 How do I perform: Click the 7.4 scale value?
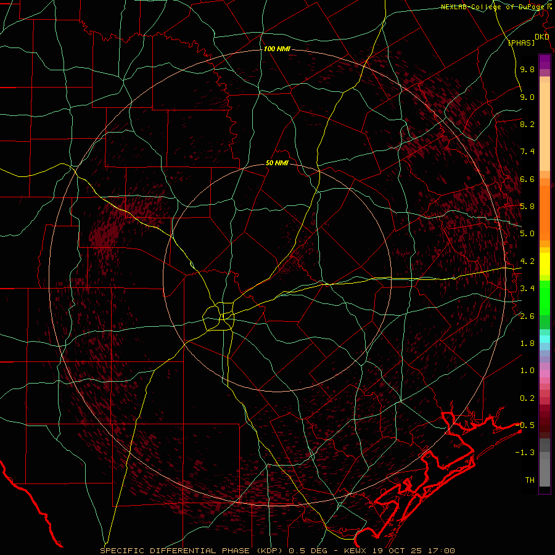tap(527, 152)
